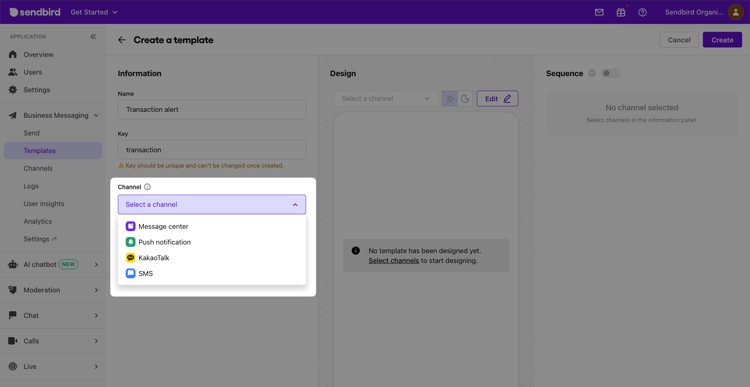Viewport: 750px width, 387px height.
Task: Collapse the Select a channel dropdown
Action: click(295, 204)
